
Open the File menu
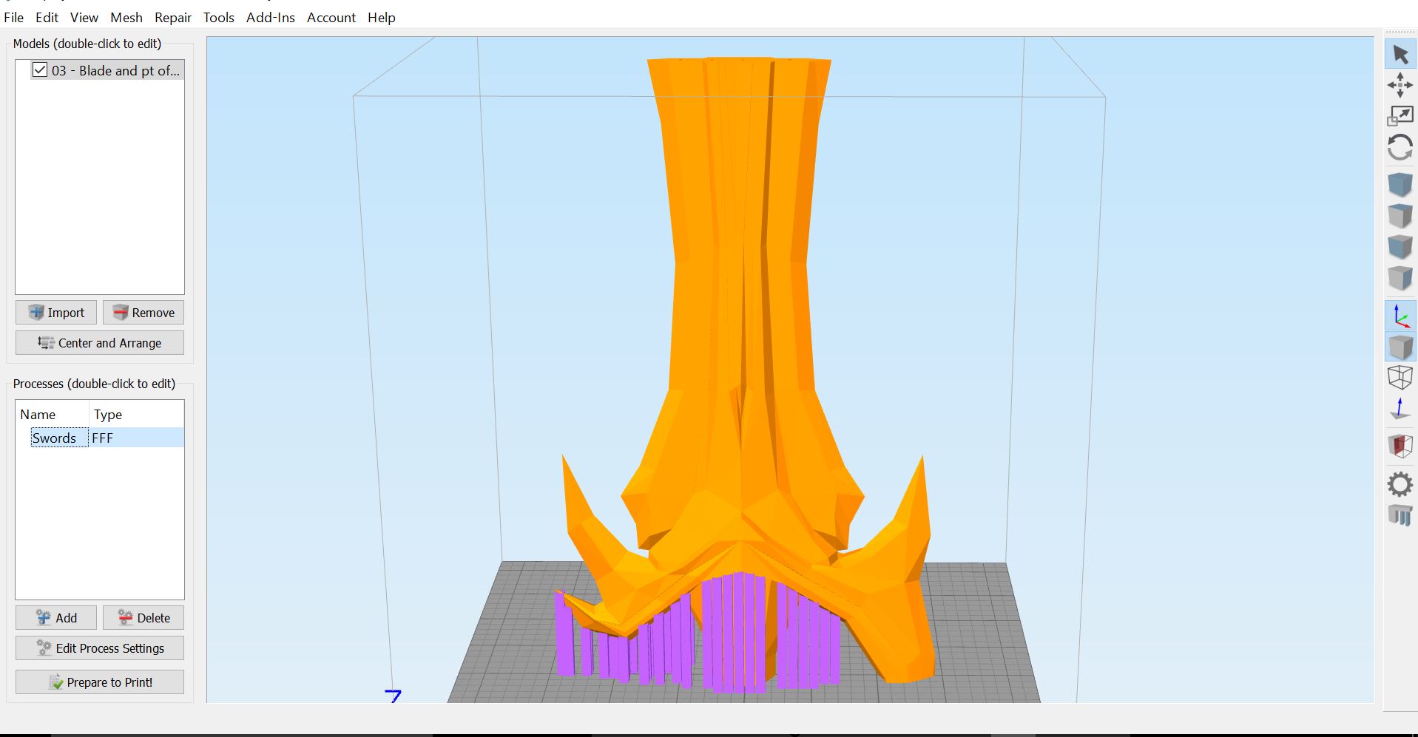coord(13,17)
